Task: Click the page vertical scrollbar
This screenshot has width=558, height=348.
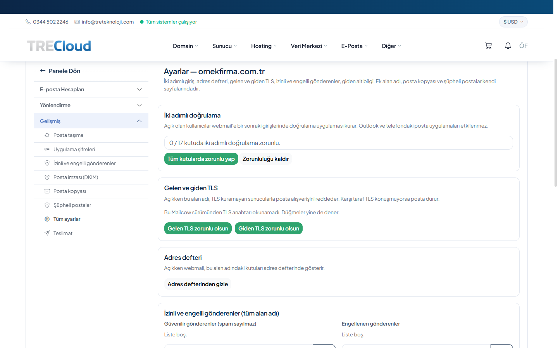Action: coord(556,122)
